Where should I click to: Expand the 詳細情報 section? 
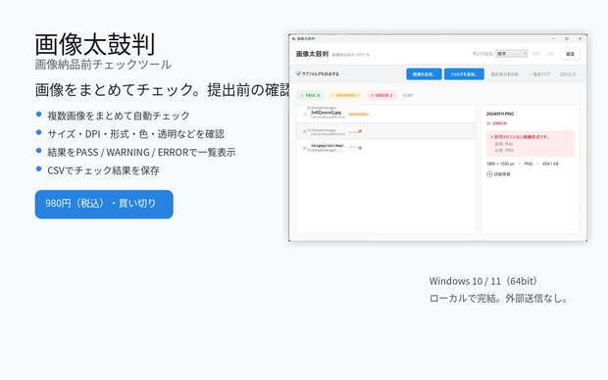[x=498, y=174]
